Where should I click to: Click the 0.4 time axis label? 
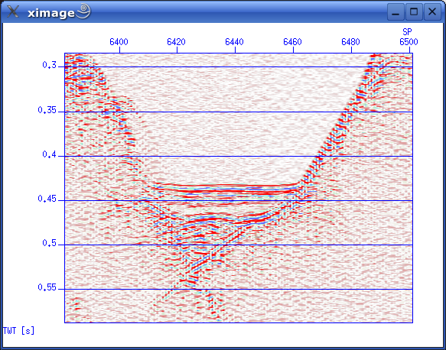(50, 154)
